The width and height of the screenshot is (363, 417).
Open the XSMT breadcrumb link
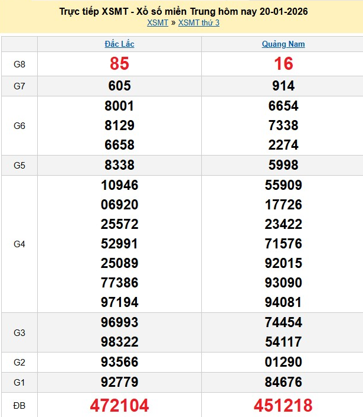point(158,23)
